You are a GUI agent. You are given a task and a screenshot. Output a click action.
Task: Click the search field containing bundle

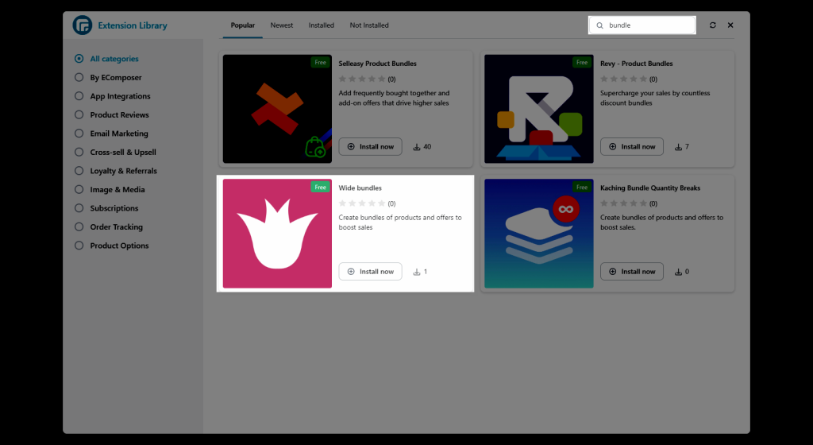642,25
